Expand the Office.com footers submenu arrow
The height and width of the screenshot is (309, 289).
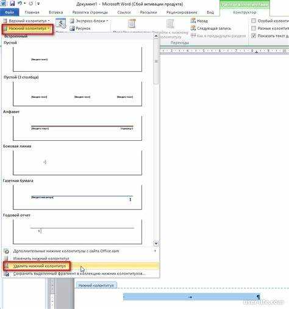155,251
